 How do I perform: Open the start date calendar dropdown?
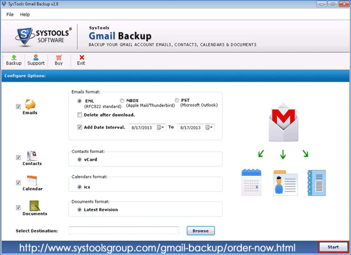(x=160, y=127)
